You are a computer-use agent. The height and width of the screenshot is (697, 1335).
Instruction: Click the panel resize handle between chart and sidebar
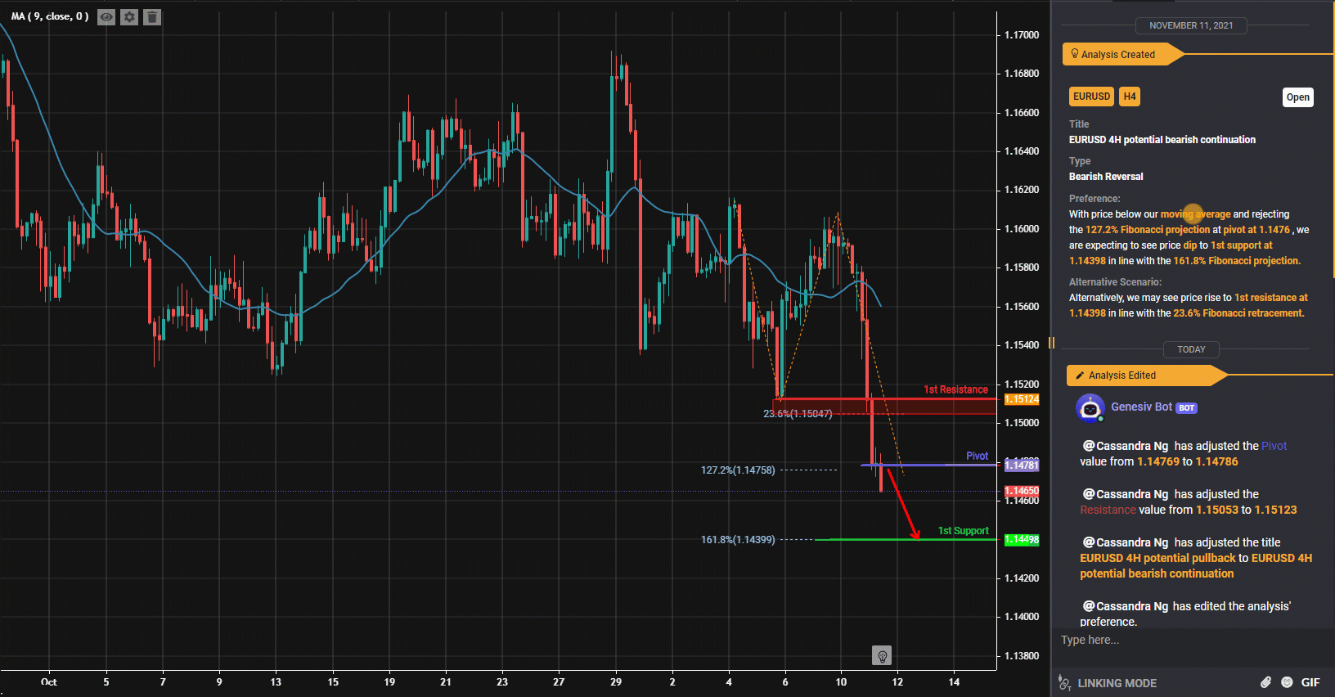(1051, 343)
